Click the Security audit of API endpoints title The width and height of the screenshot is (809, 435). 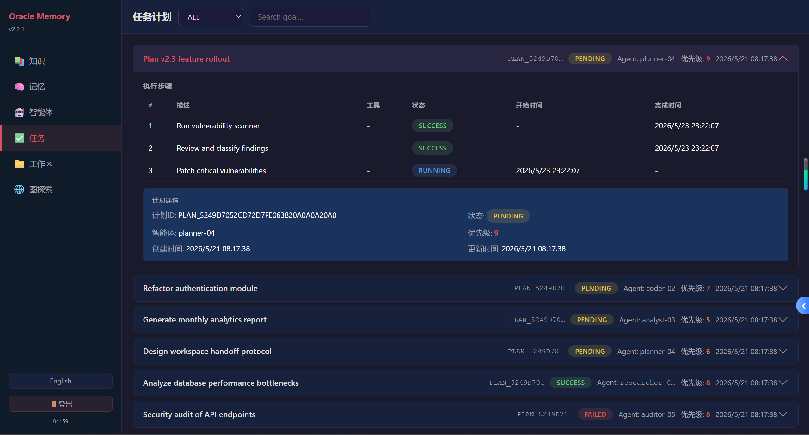199,414
